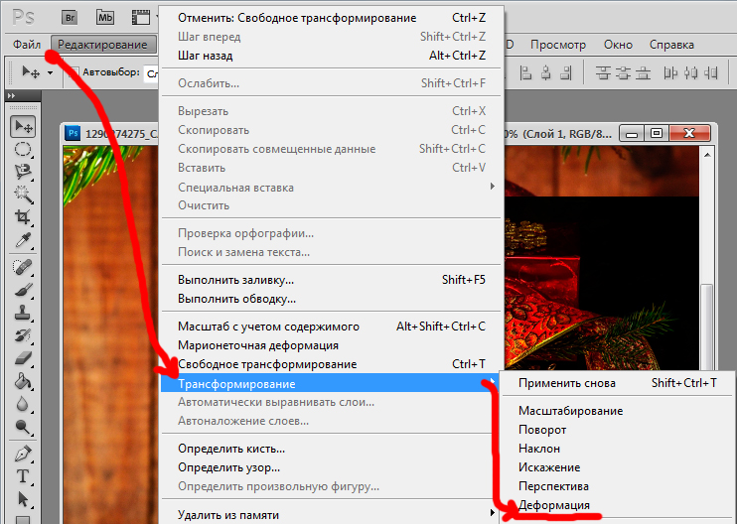Choose Перспектива in submenu

618,486
